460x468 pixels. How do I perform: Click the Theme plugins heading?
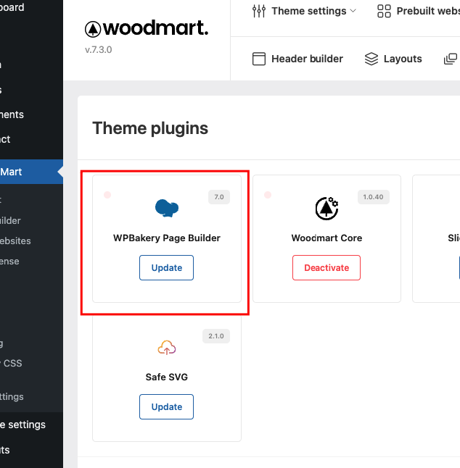pos(150,128)
